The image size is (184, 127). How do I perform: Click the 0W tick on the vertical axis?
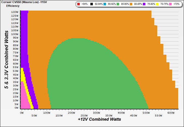pos(16,108)
